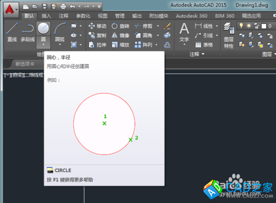Open the hatch tool dropdown arrow
Viewport: 276px width, 203px height.
tap(81, 45)
